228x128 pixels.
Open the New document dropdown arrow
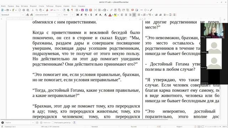coord(5,10)
